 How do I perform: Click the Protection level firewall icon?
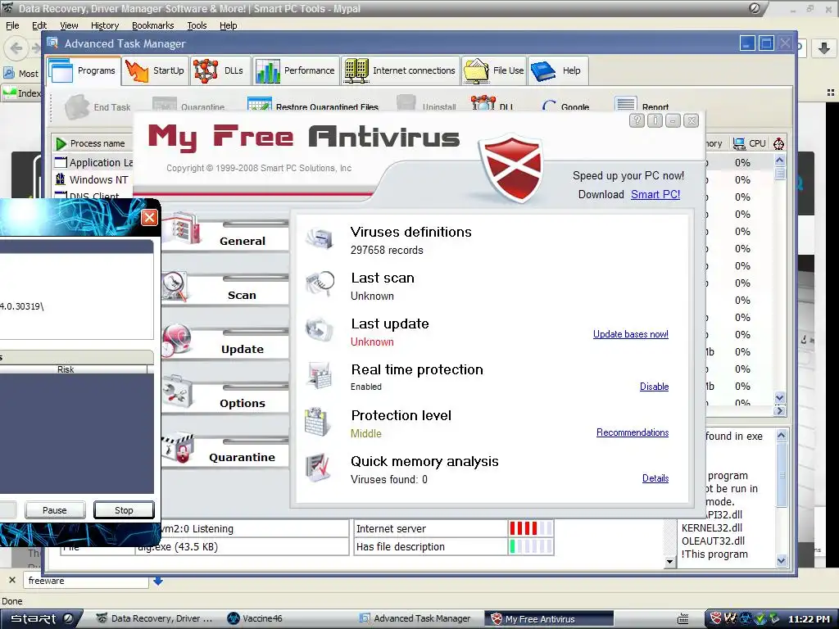coord(318,422)
